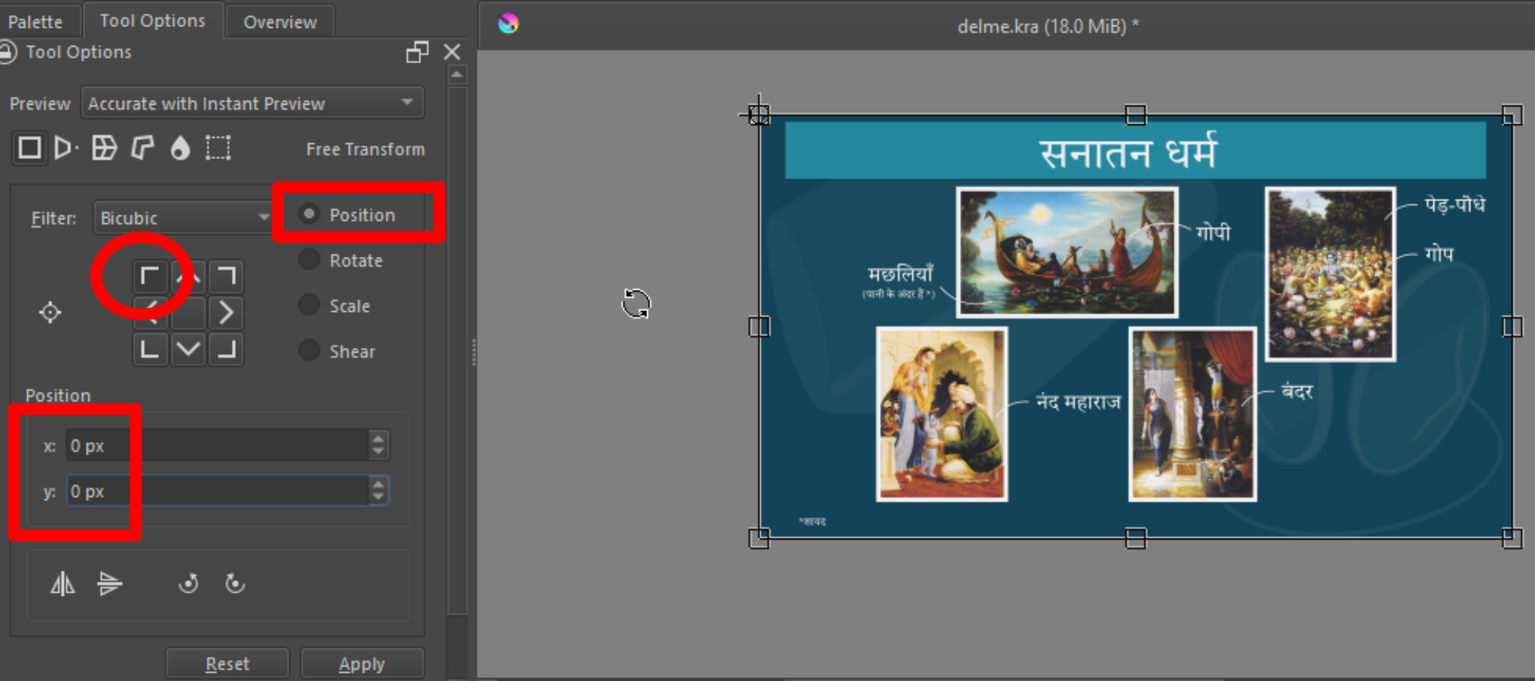Image resolution: width=1535 pixels, height=681 pixels.
Task: Set anchor to bottom-middle edge
Action: pos(188,349)
